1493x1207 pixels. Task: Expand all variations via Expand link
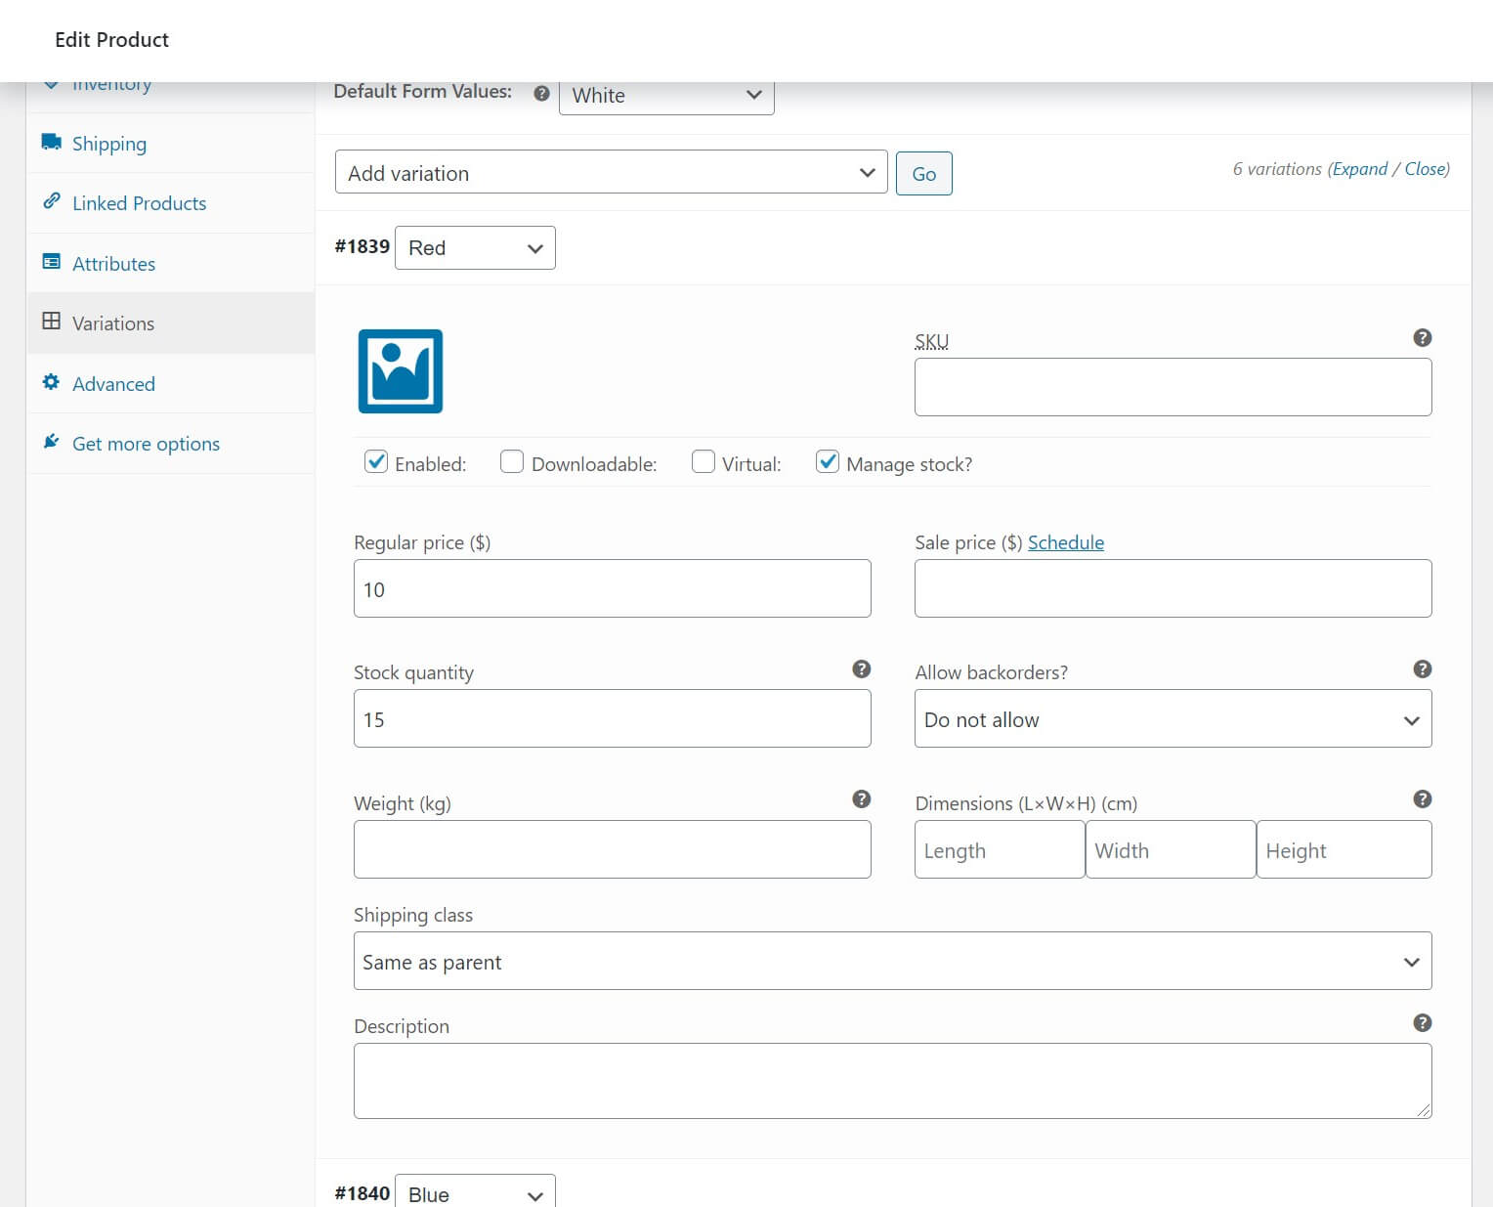pyautogui.click(x=1360, y=168)
